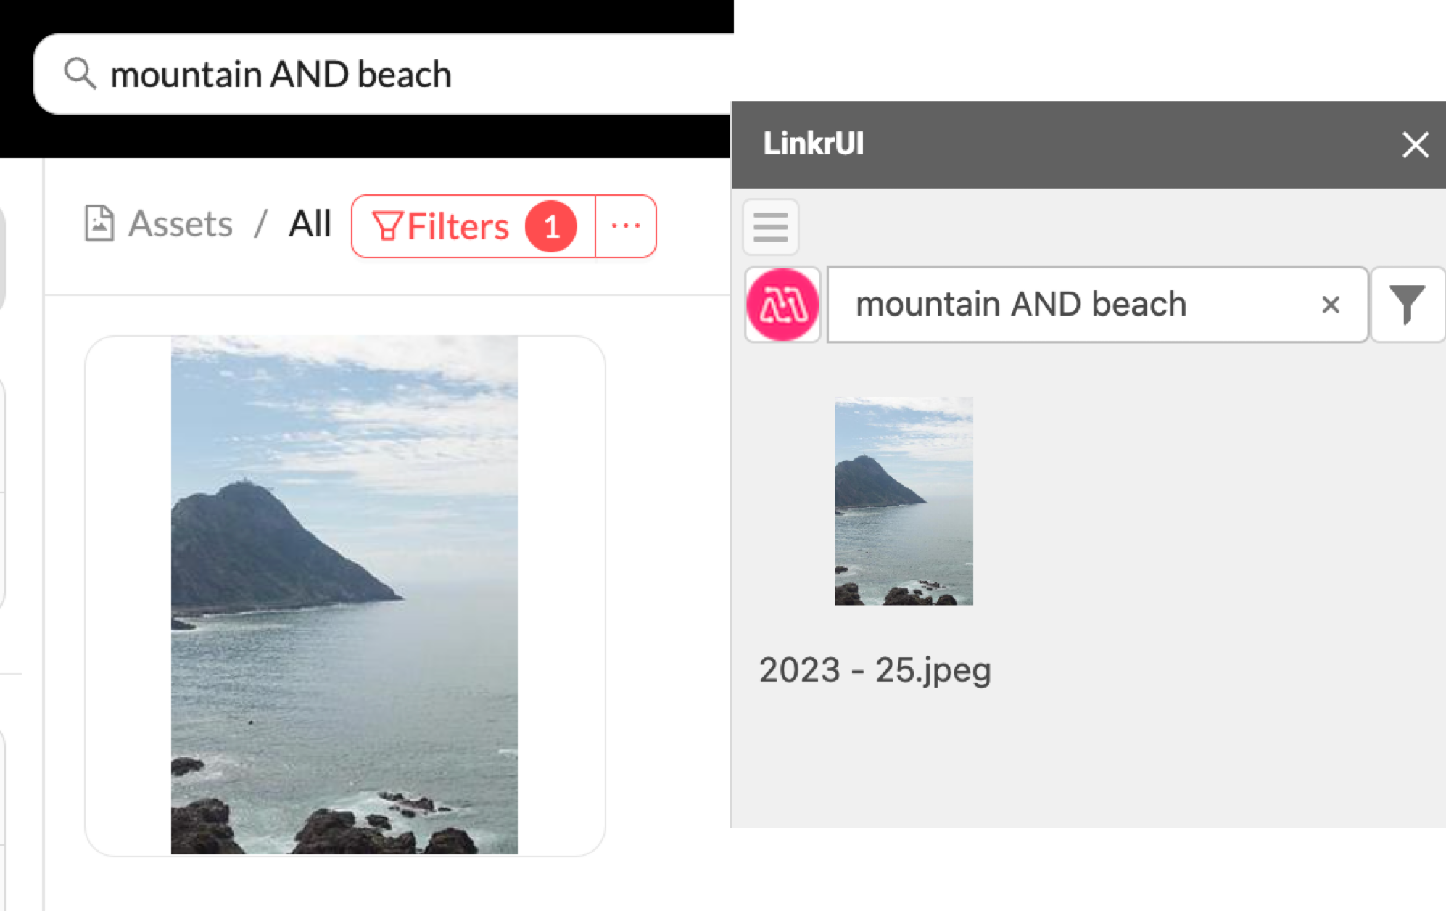Open the filter funnel in LinkrUI
The height and width of the screenshot is (911, 1446).
click(x=1408, y=305)
